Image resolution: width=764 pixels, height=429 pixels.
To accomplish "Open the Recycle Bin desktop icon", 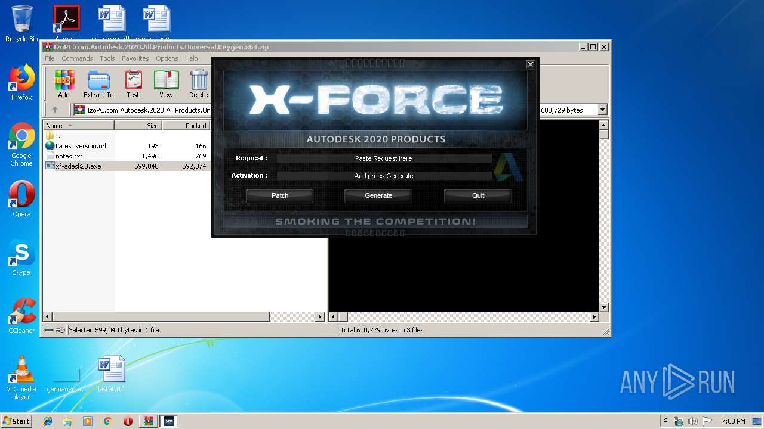I will pyautogui.click(x=21, y=24).
